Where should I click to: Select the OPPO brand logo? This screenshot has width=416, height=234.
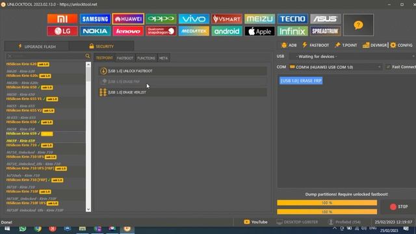point(161,19)
